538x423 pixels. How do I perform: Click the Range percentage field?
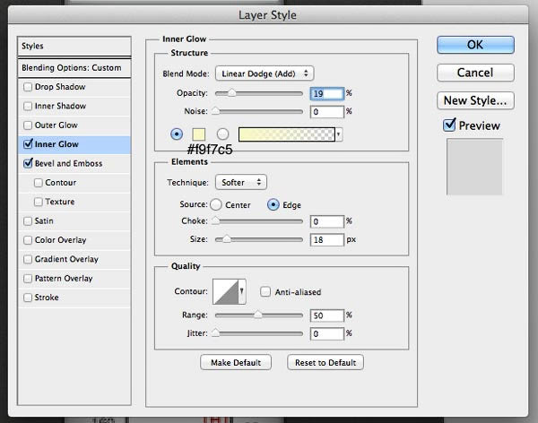pos(327,315)
